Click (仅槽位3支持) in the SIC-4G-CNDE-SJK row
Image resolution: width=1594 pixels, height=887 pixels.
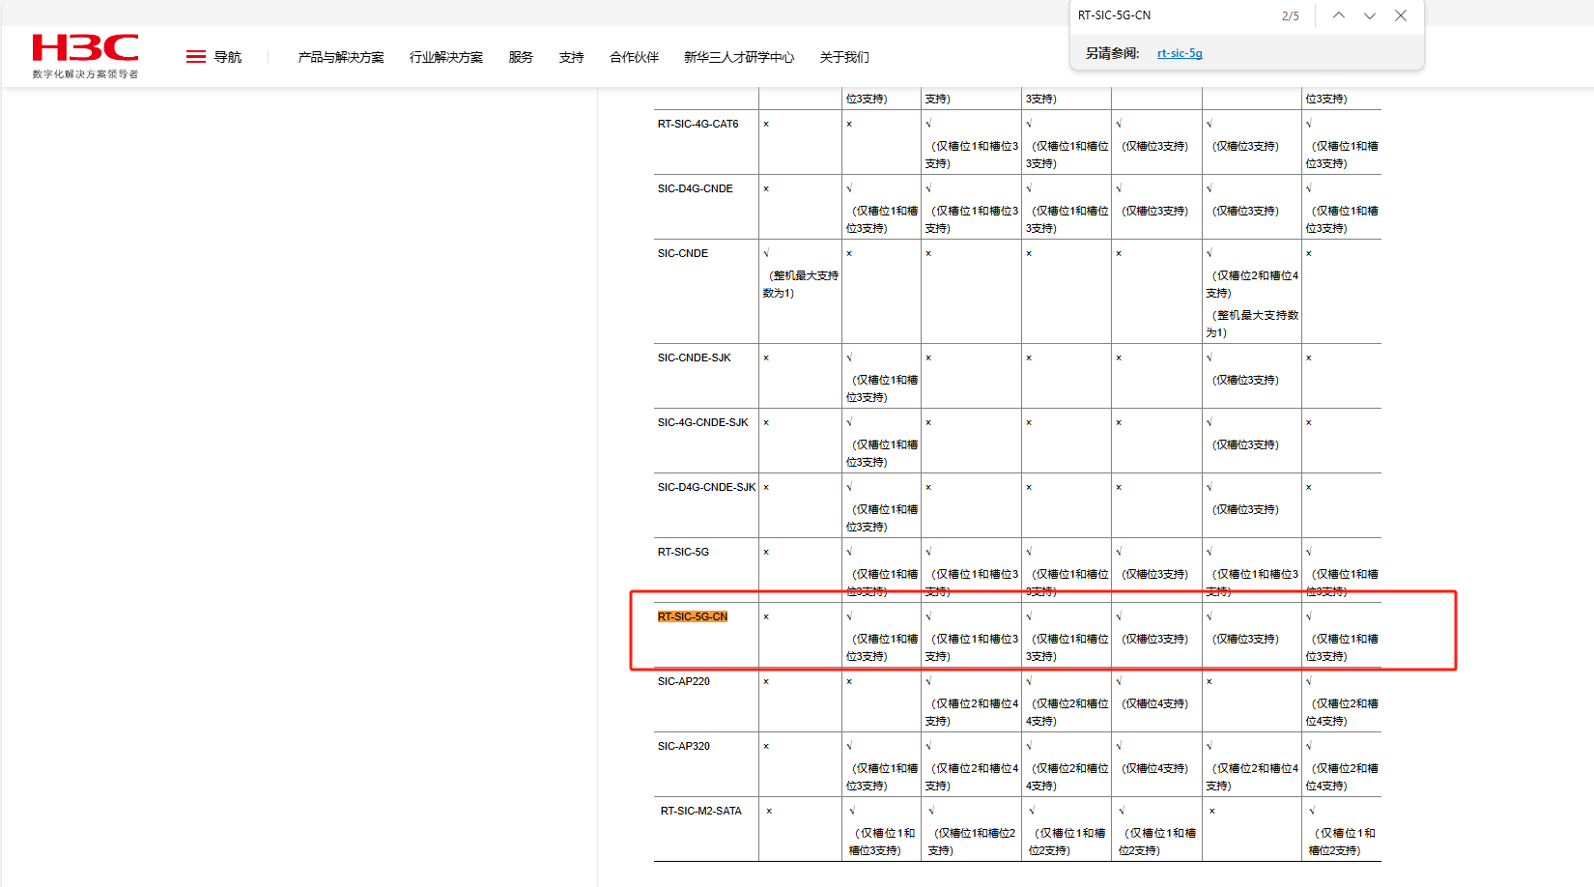click(x=1245, y=444)
